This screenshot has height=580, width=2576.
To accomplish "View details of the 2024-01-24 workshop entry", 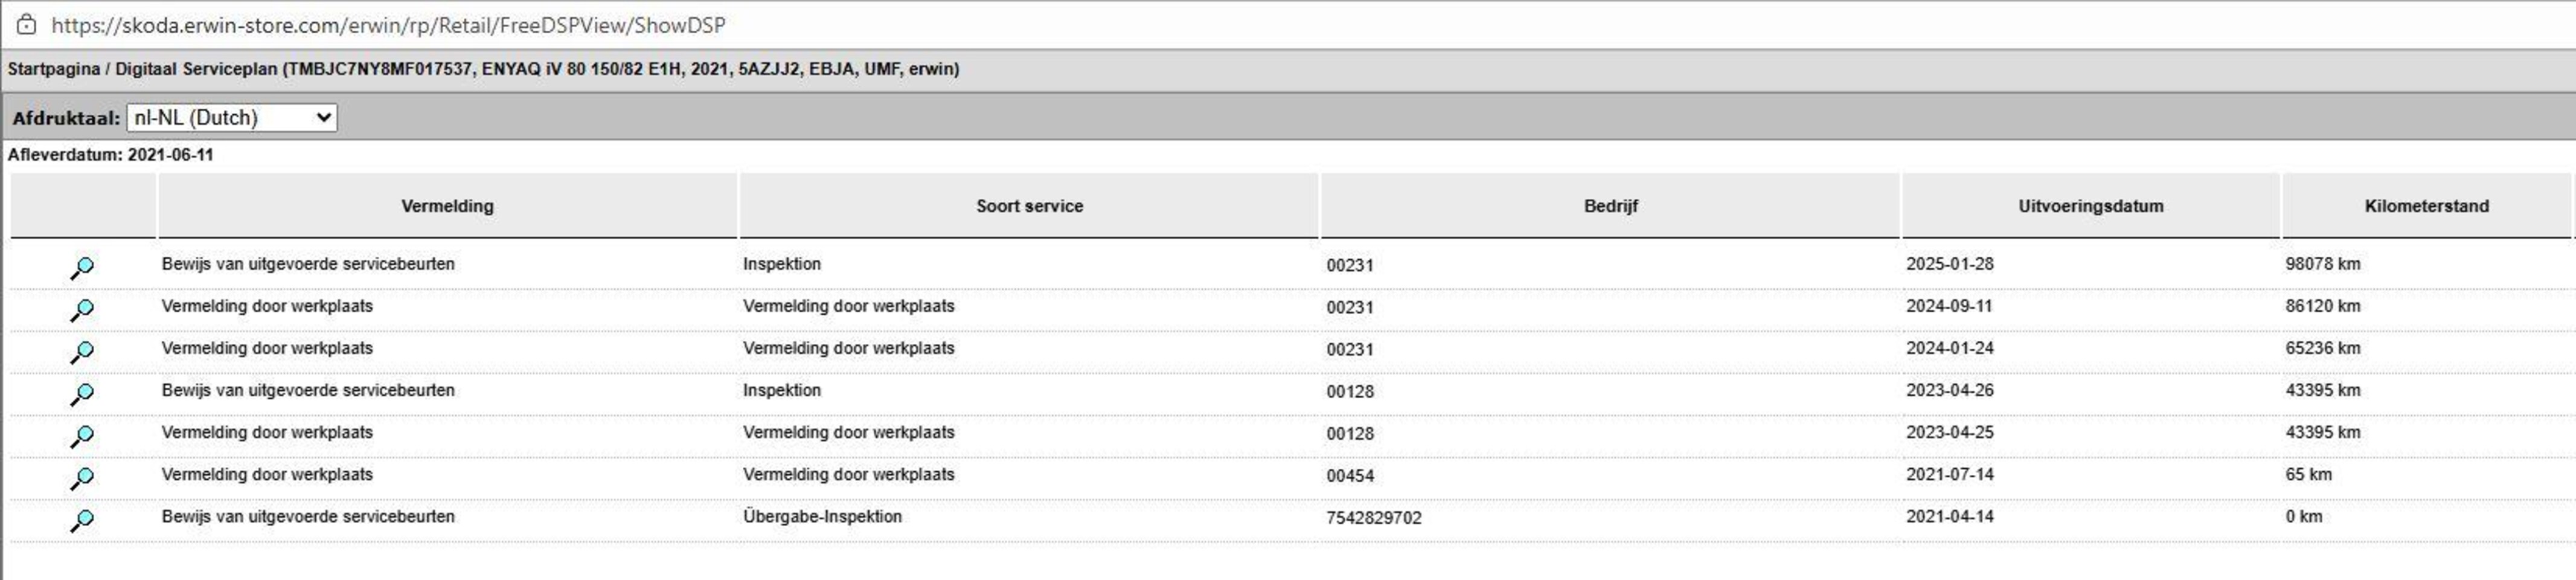I will (x=82, y=352).
